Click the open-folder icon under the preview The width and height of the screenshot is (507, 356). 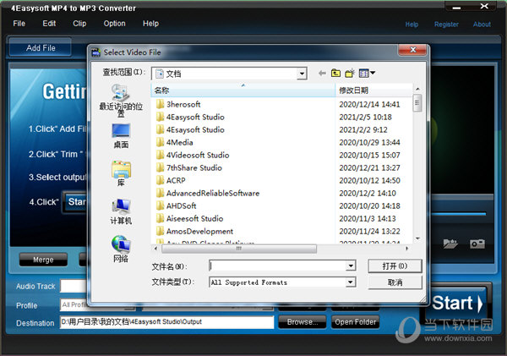(x=450, y=244)
